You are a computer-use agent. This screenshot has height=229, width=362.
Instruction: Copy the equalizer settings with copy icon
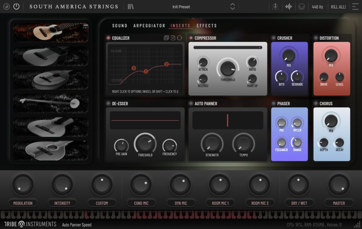pos(166,38)
